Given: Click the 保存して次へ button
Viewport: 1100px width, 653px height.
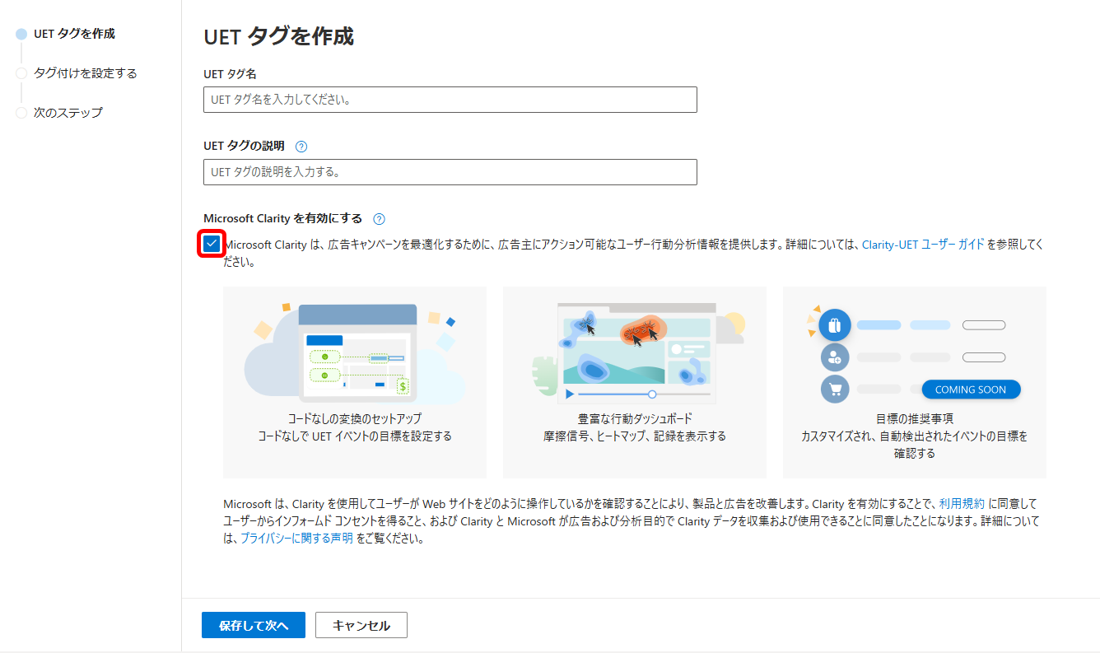Looking at the screenshot, I should 254,625.
